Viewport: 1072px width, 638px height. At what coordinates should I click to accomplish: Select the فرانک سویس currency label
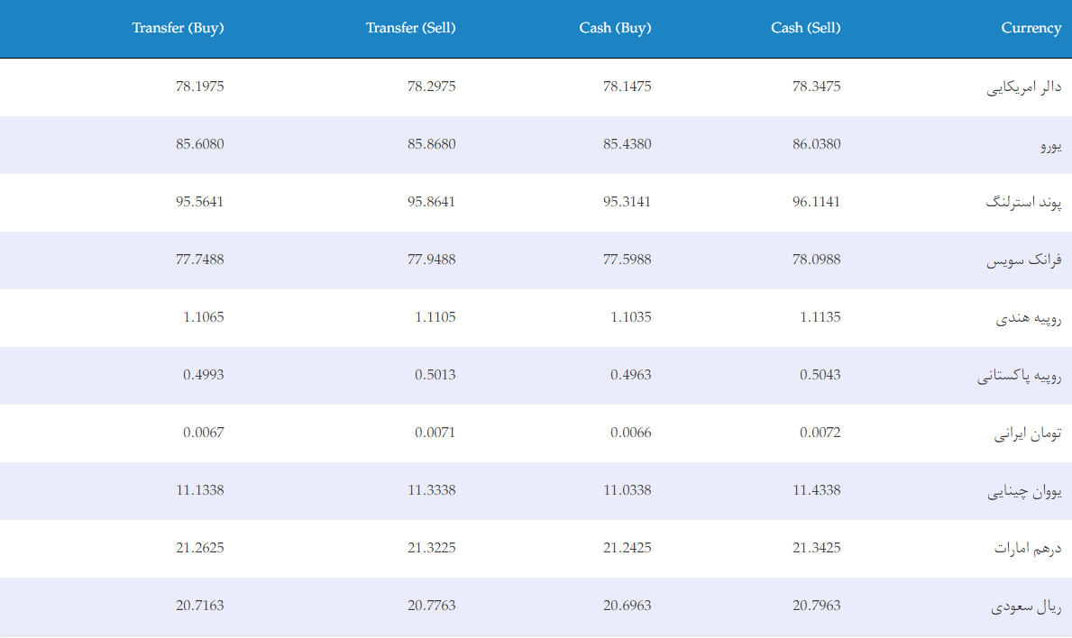(1023, 260)
